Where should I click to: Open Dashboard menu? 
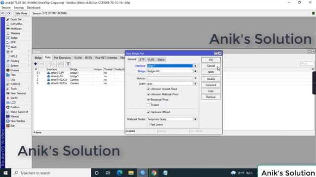(x=34, y=8)
